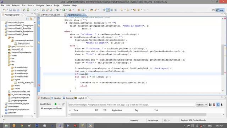The height and width of the screenshot is (128, 227).
Task: Open the Navigate menu
Action: [40, 5]
